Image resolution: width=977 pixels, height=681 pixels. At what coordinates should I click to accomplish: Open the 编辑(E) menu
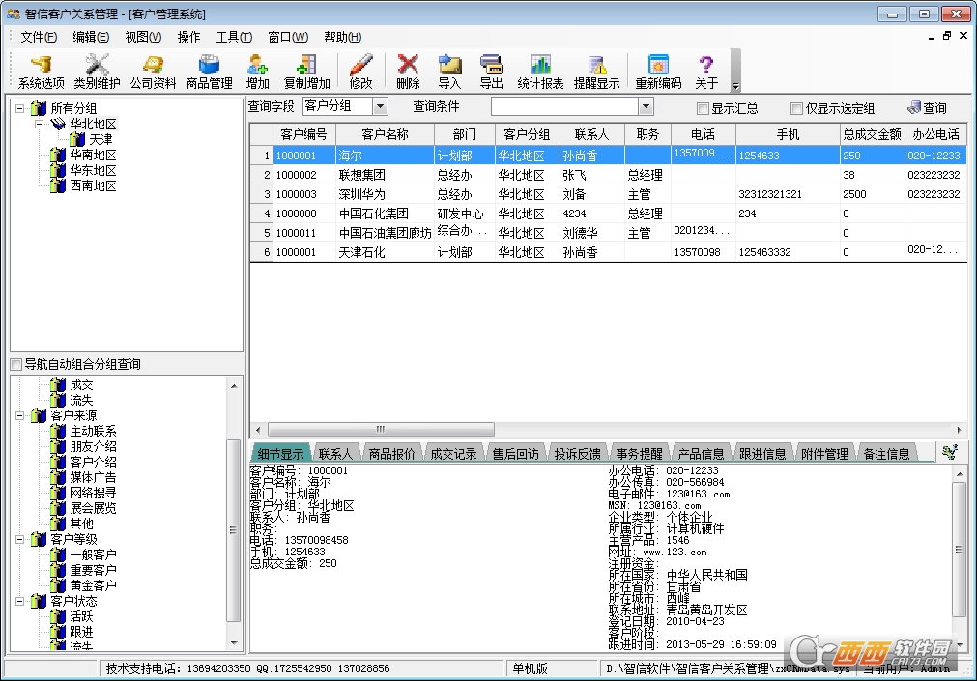91,37
